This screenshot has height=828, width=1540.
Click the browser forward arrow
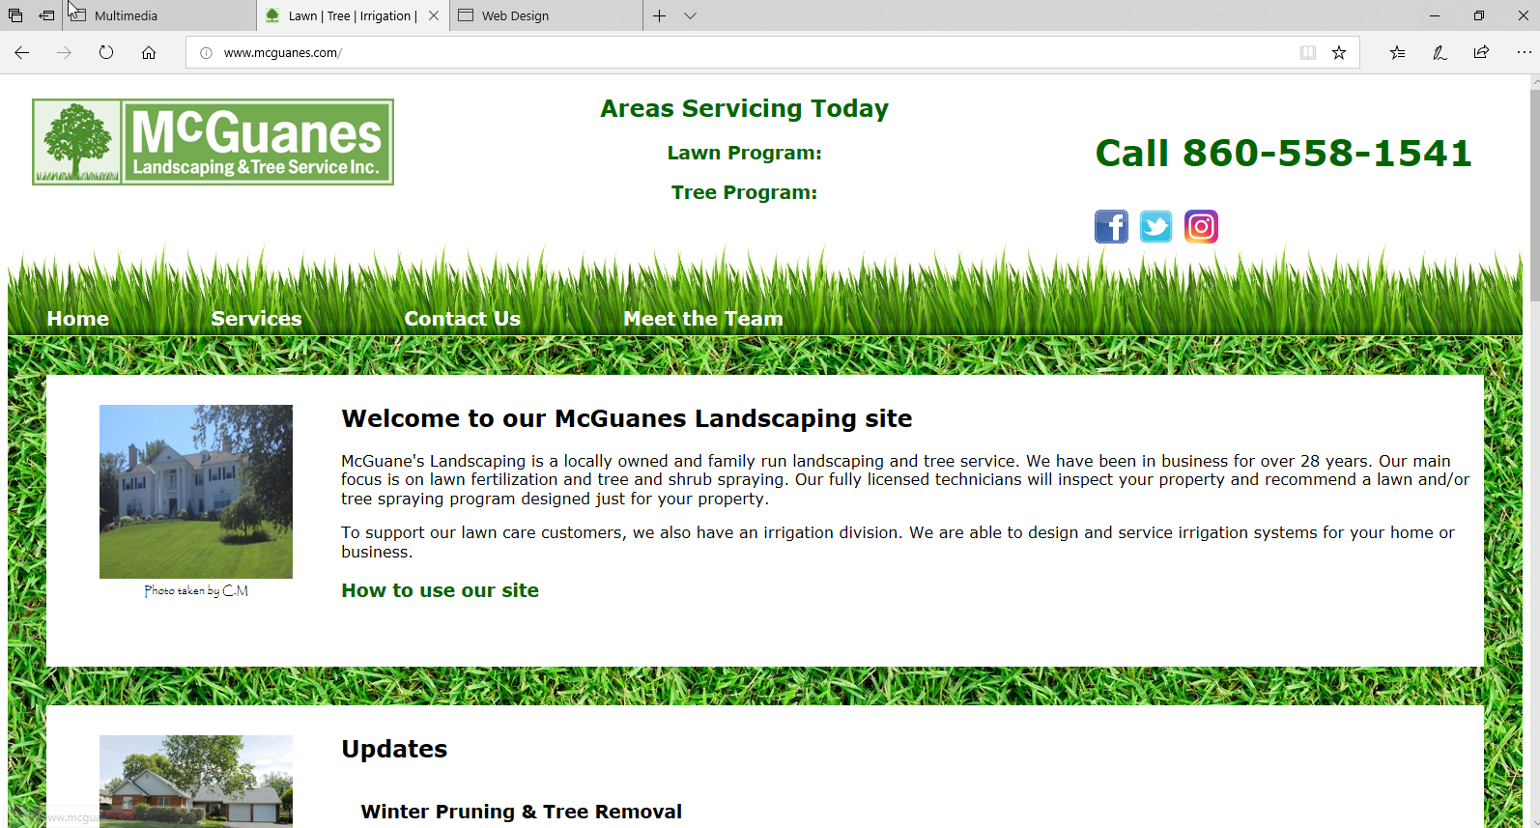(64, 52)
